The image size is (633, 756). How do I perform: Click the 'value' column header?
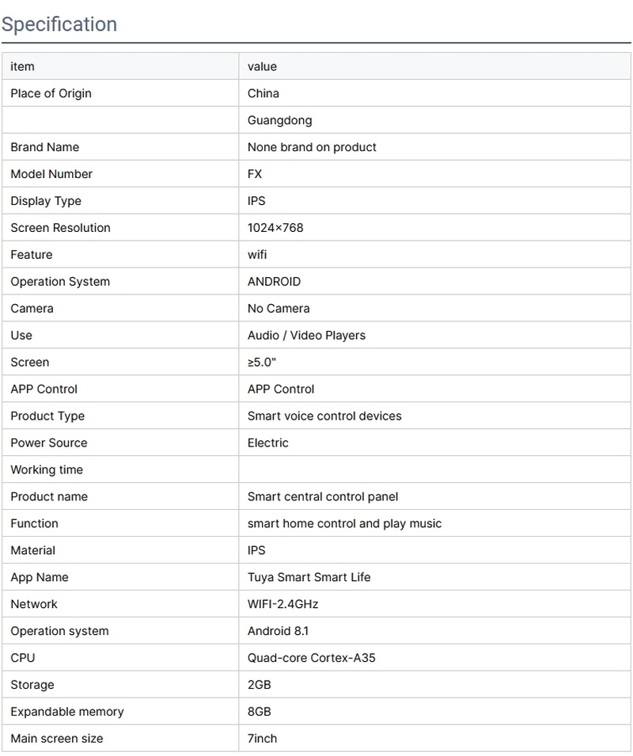tap(262, 66)
